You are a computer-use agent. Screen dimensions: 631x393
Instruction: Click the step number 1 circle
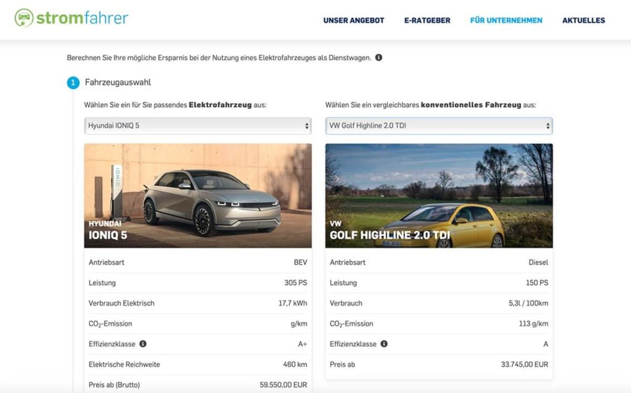coord(73,83)
